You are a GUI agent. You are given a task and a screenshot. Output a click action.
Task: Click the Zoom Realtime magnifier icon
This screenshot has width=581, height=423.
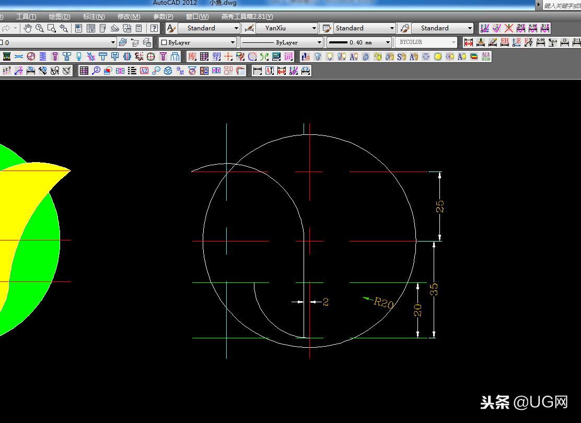(40, 28)
